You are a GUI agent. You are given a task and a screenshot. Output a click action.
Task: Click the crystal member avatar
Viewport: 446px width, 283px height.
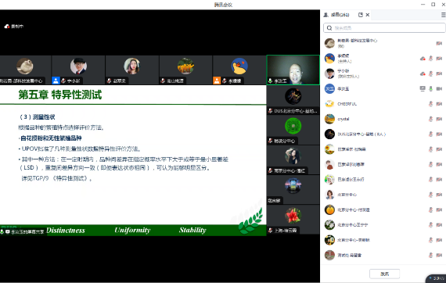tap(329, 119)
